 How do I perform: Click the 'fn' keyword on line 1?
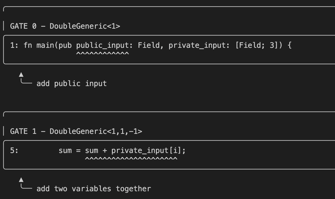click(x=28, y=45)
